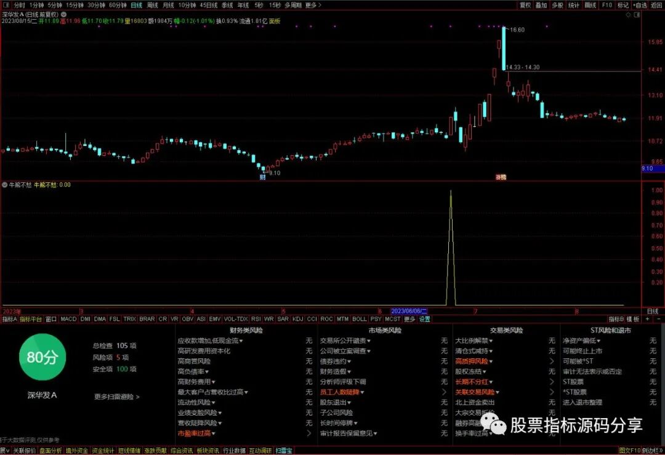The height and width of the screenshot is (455, 665).
Task: Expand 更多 indicators after MCST
Action: pos(409,319)
